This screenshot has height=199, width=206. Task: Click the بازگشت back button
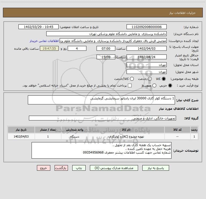tap(61, 168)
